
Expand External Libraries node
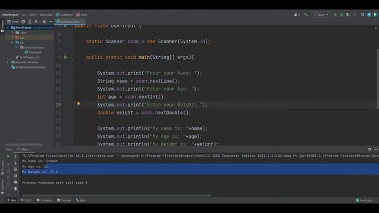click(8, 62)
